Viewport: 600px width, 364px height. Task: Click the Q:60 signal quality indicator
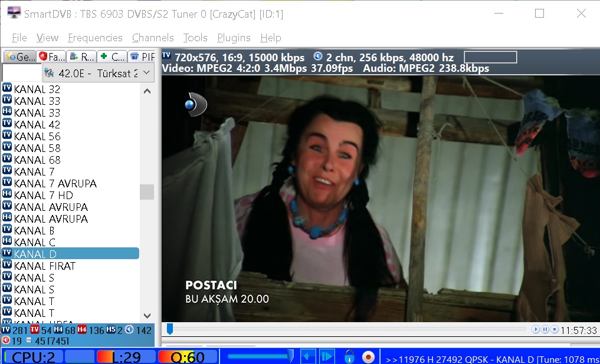(x=188, y=357)
